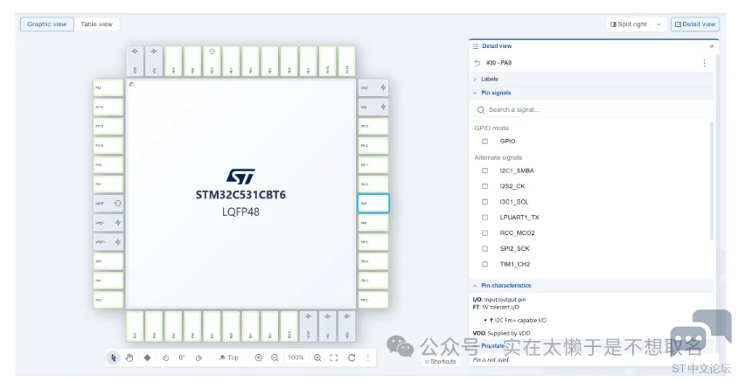Click the refresh icon in bottom toolbar
739x382 pixels.
(352, 358)
